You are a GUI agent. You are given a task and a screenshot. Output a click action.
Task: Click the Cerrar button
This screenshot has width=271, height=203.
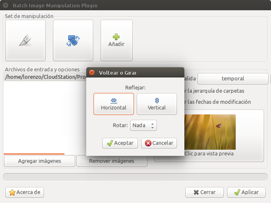204,192
